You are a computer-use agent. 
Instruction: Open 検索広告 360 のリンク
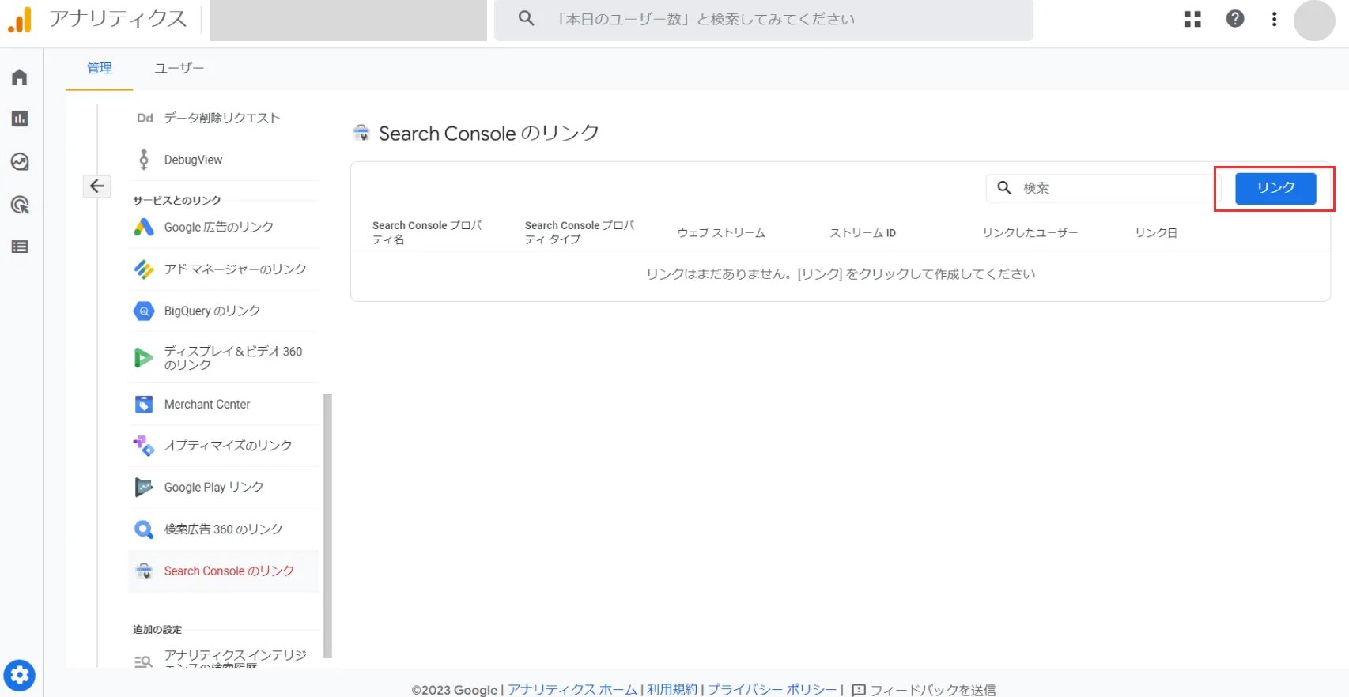point(224,529)
